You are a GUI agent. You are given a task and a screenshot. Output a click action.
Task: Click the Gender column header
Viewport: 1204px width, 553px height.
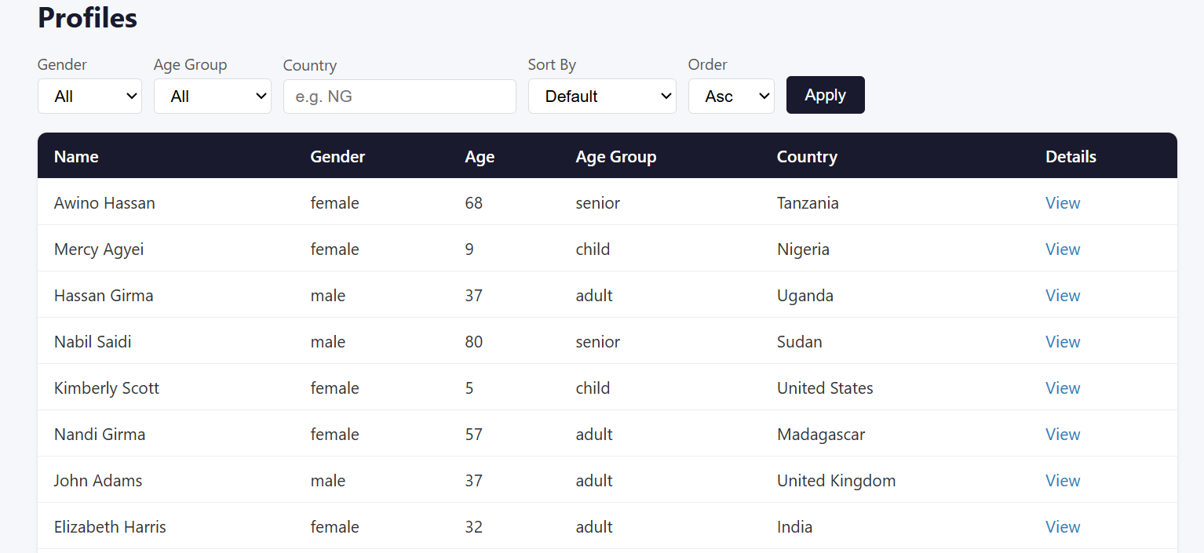[337, 157]
